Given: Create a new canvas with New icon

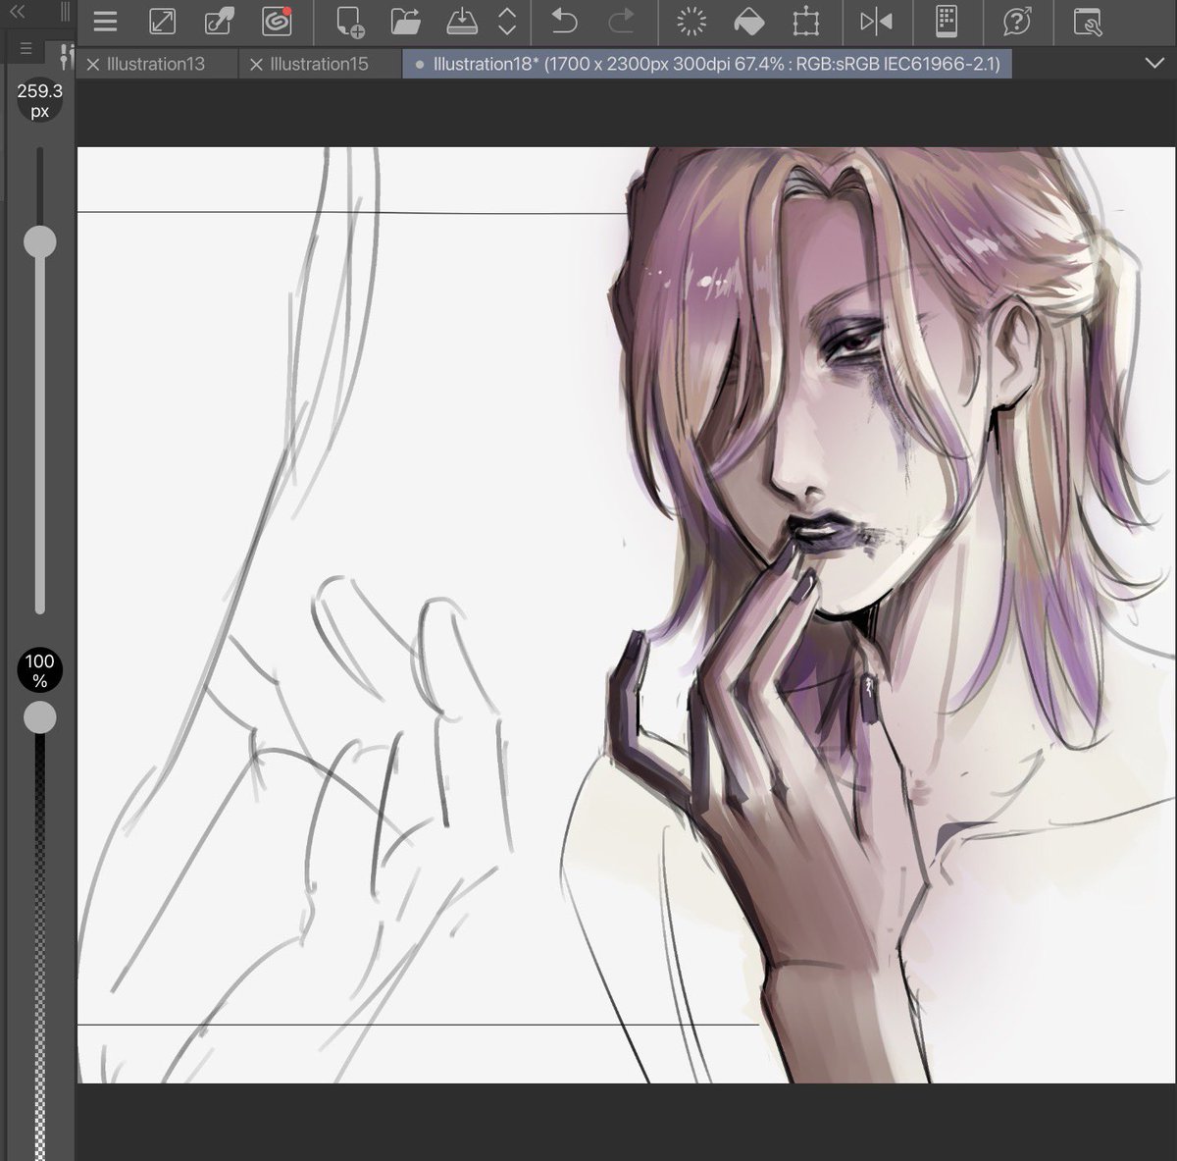Looking at the screenshot, I should [349, 22].
